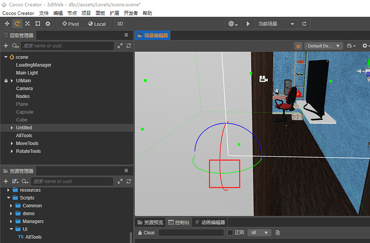Click the reload scene refresh icon
The image size is (370, 243).
[x=304, y=24]
